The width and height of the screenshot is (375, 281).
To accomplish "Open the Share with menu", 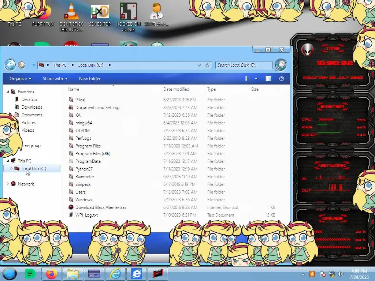I will [55, 79].
